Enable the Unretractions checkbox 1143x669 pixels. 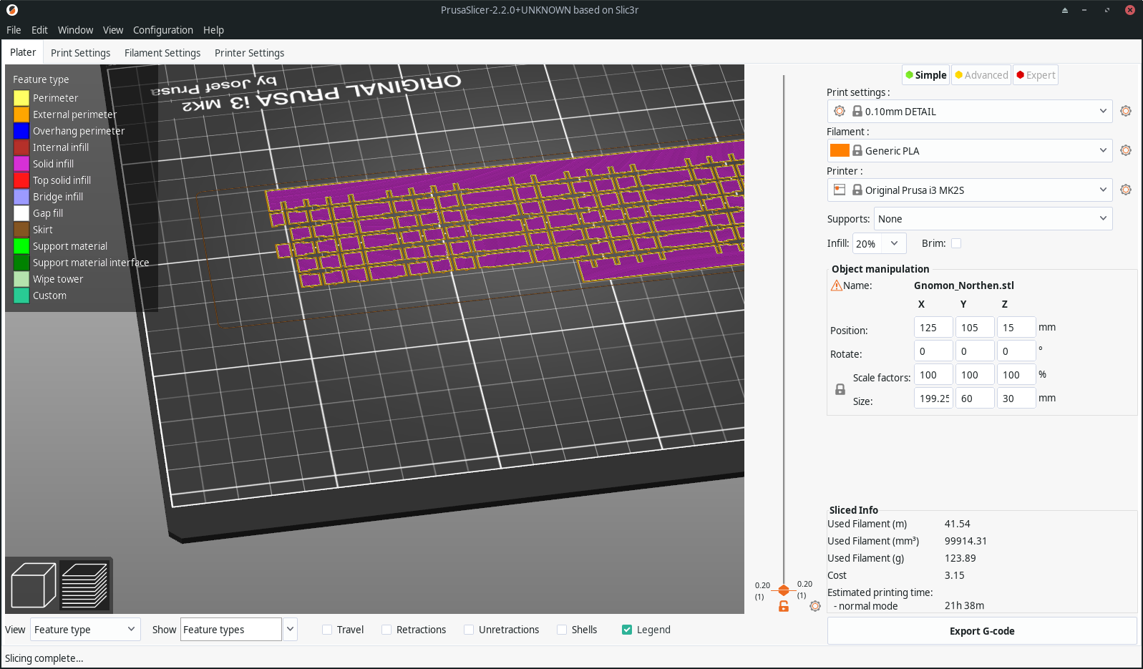click(469, 630)
